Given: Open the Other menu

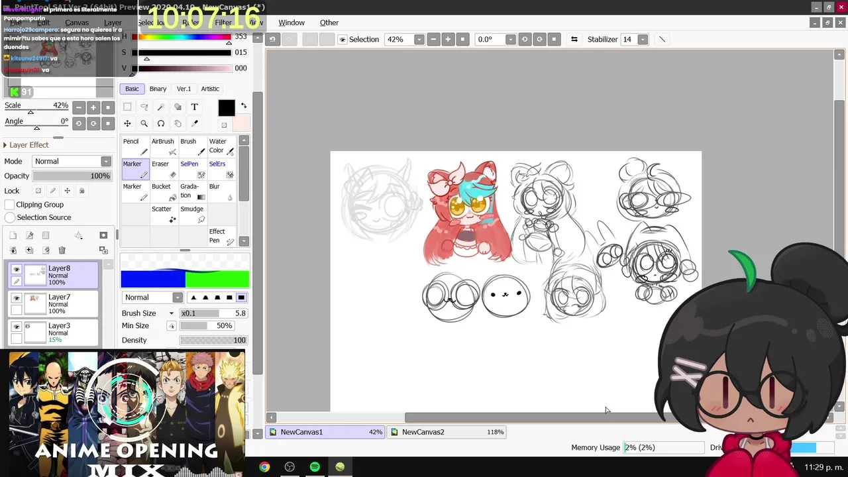Looking at the screenshot, I should tap(329, 23).
